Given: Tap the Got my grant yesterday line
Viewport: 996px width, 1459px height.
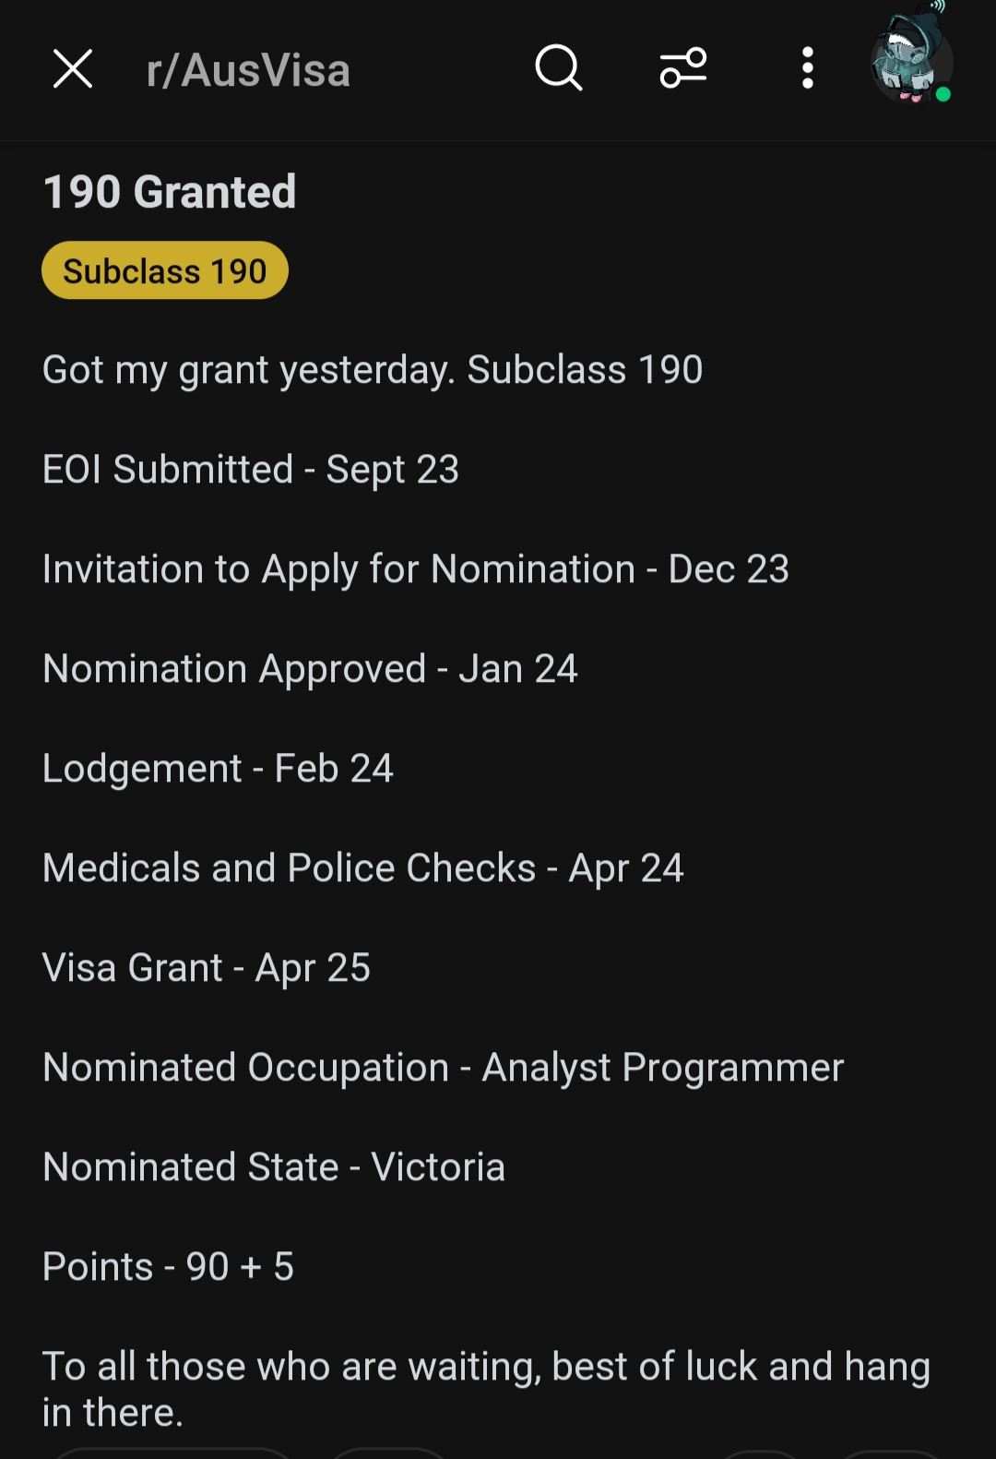Looking at the screenshot, I should point(373,370).
